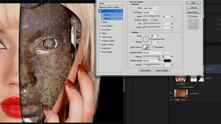The width and height of the screenshot is (221, 124).
Task: Click the Robot group folder icon
Action: tap(178, 100)
